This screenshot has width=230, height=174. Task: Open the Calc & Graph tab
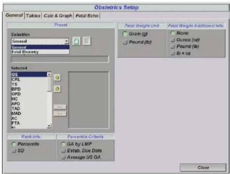pyautogui.click(x=58, y=16)
